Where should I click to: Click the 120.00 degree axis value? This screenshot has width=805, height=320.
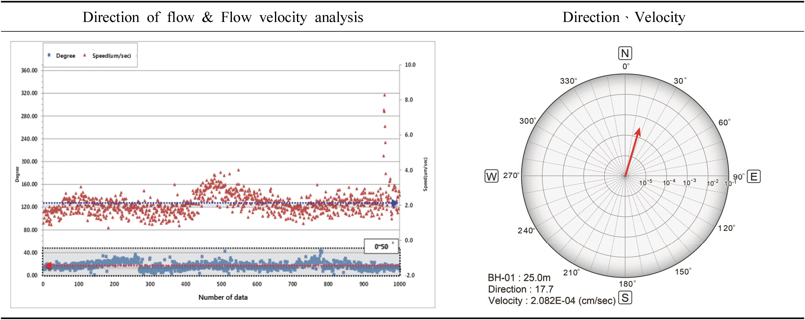click(x=29, y=207)
